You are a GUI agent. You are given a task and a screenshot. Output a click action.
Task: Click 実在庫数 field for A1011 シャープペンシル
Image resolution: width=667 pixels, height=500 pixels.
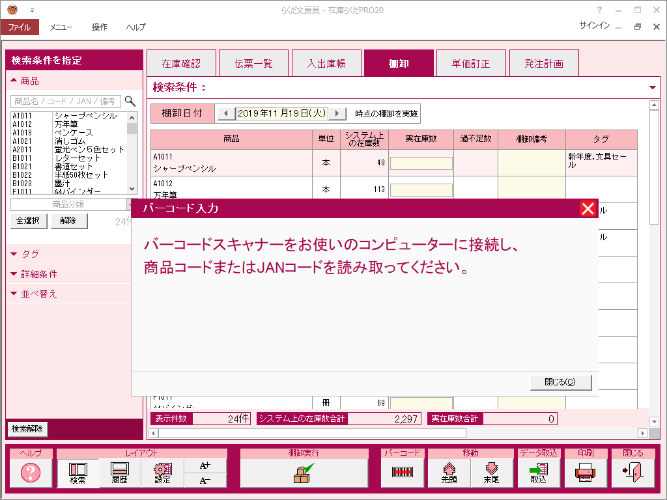pyautogui.click(x=421, y=163)
